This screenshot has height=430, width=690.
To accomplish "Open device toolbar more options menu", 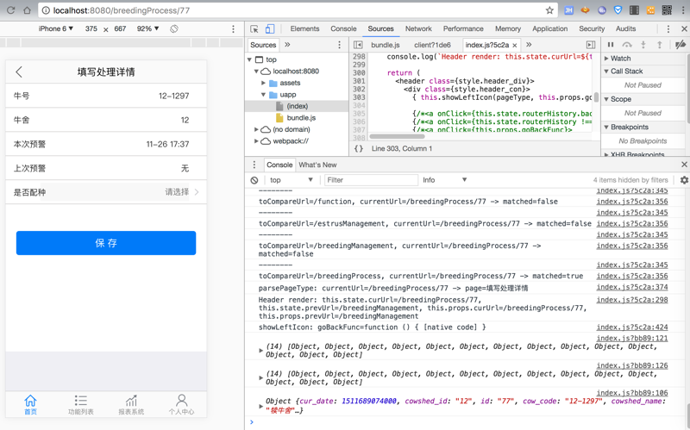I will click(x=233, y=29).
